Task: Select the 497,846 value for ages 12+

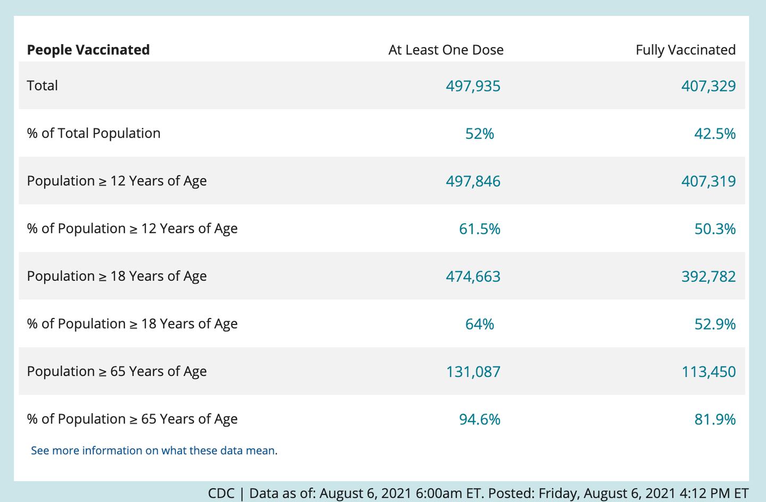Action: point(473,181)
